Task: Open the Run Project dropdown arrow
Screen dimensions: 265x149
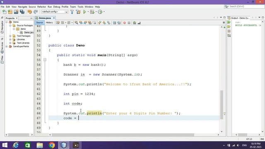Action: click(88, 12)
